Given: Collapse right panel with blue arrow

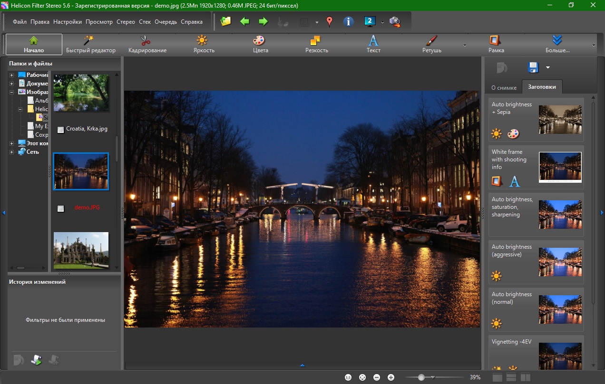Looking at the screenshot, I should (602, 213).
